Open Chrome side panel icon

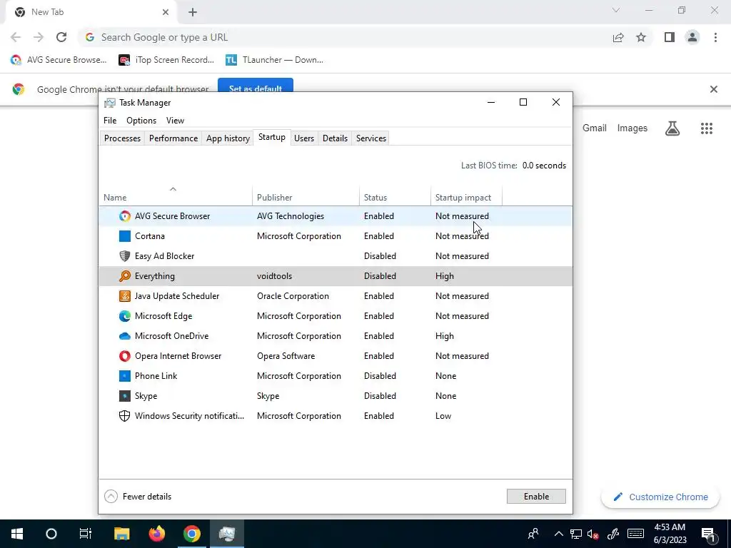click(670, 37)
